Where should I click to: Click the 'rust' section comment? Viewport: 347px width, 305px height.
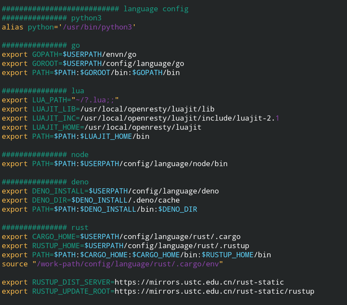(x=45, y=228)
